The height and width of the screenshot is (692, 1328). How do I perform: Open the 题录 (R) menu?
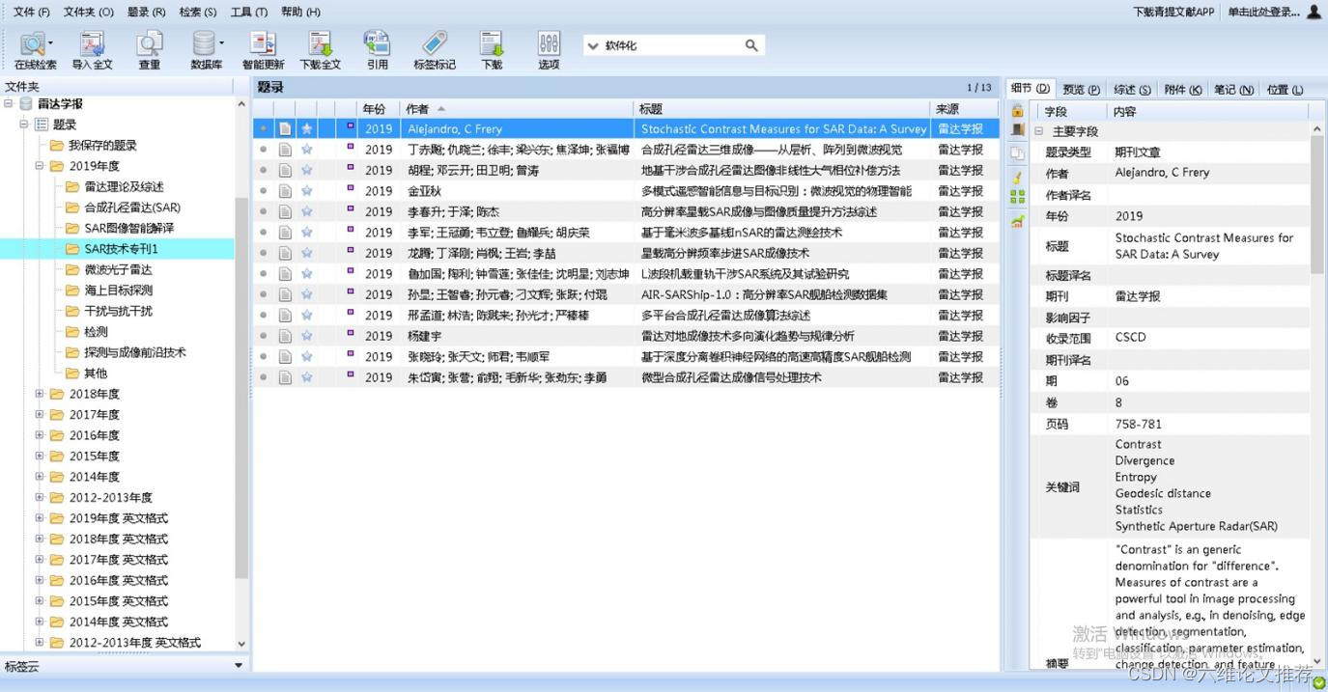pos(147,12)
